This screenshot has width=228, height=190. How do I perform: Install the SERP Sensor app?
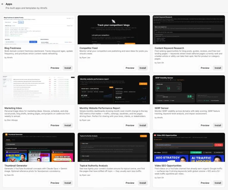pyautogui.click(x=218, y=125)
